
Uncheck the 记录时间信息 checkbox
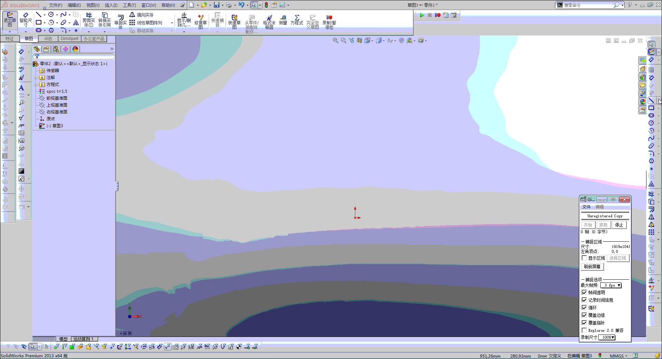584,300
